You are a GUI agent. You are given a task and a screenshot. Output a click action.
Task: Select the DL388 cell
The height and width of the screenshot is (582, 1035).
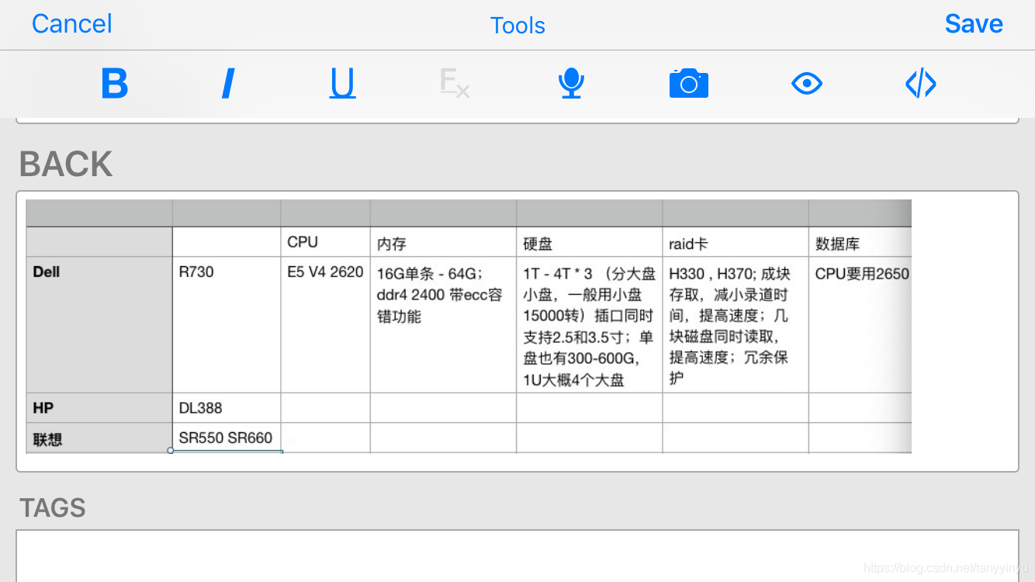tap(227, 407)
